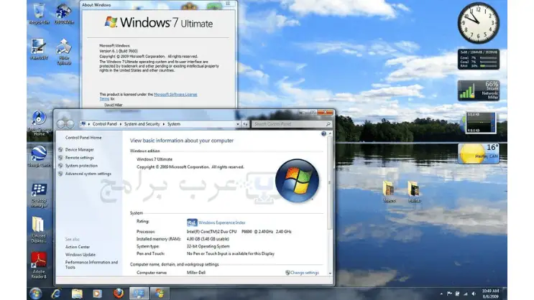Click the volume speaker tray icon

pos(474,294)
